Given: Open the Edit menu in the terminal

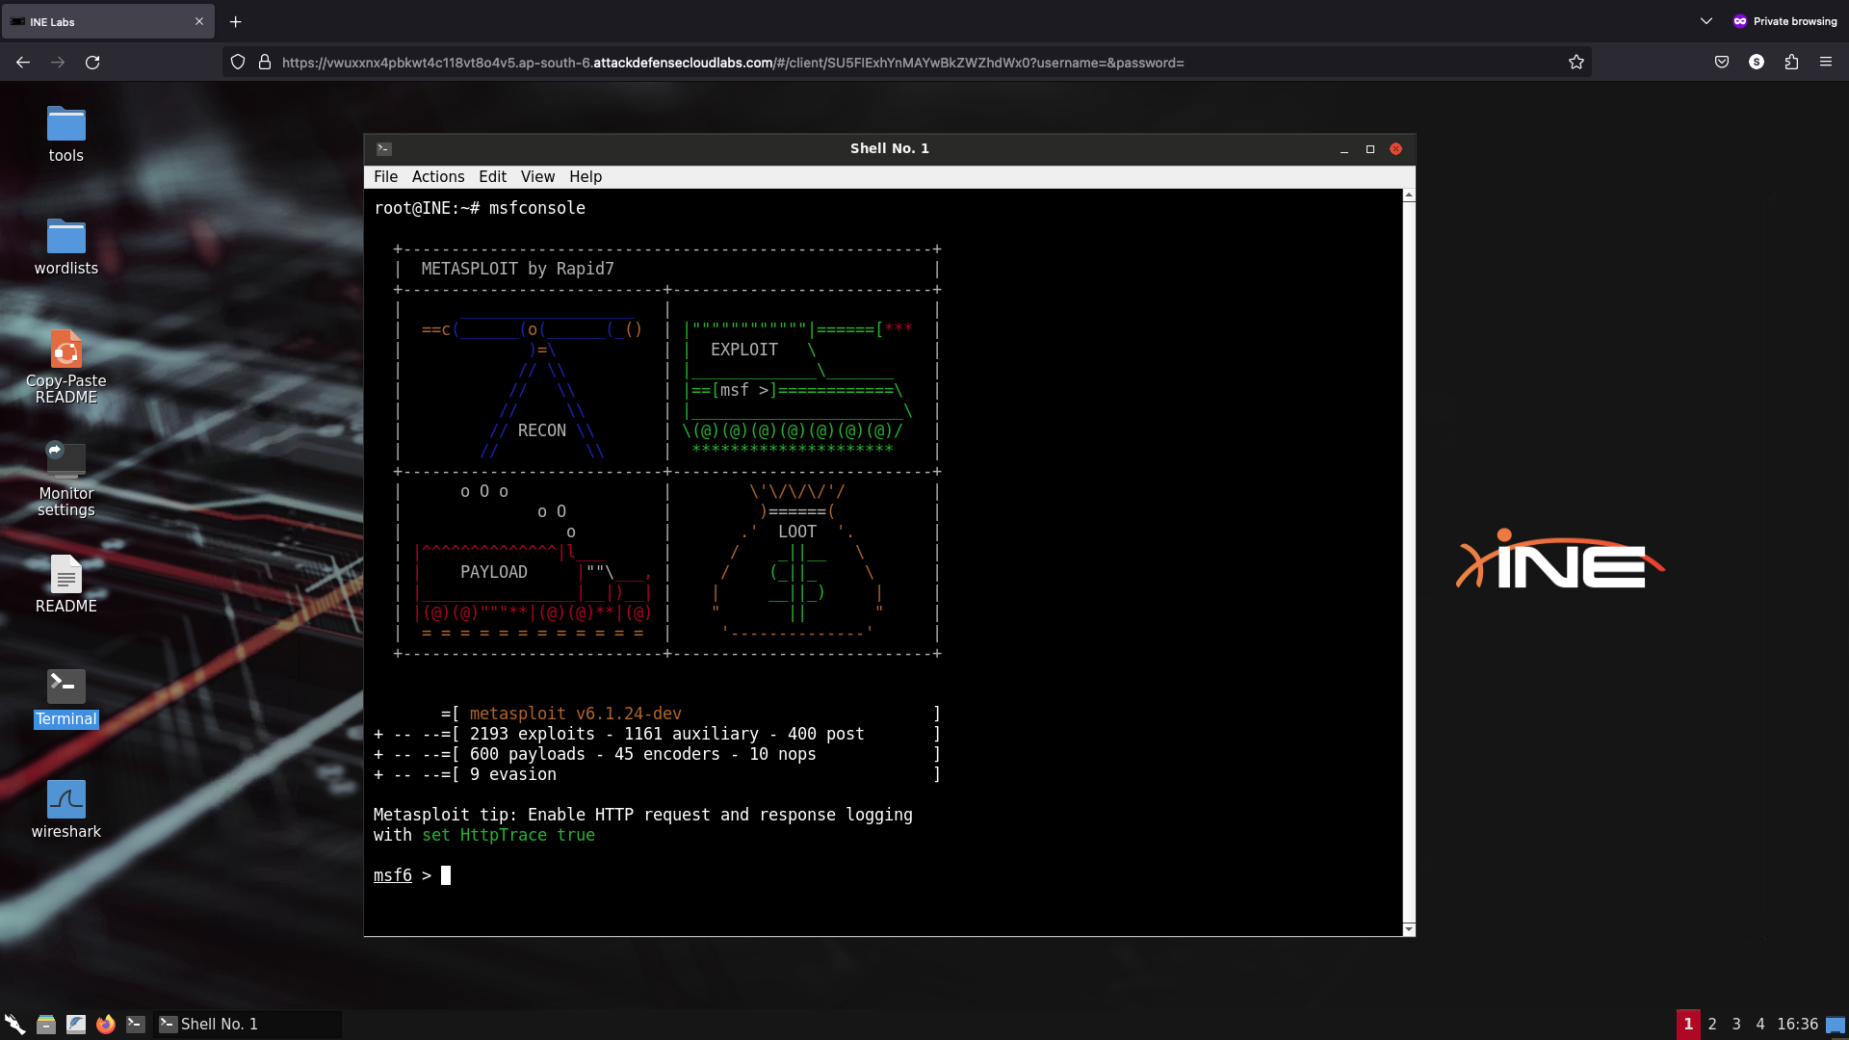Looking at the screenshot, I should 492,177.
